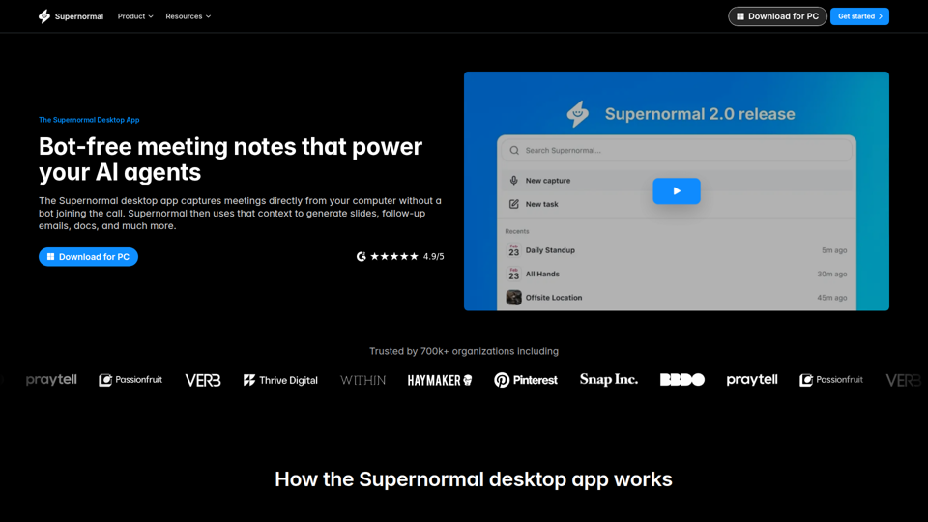
Task: Click the praytell logo right of BBDO
Action: pos(752,380)
